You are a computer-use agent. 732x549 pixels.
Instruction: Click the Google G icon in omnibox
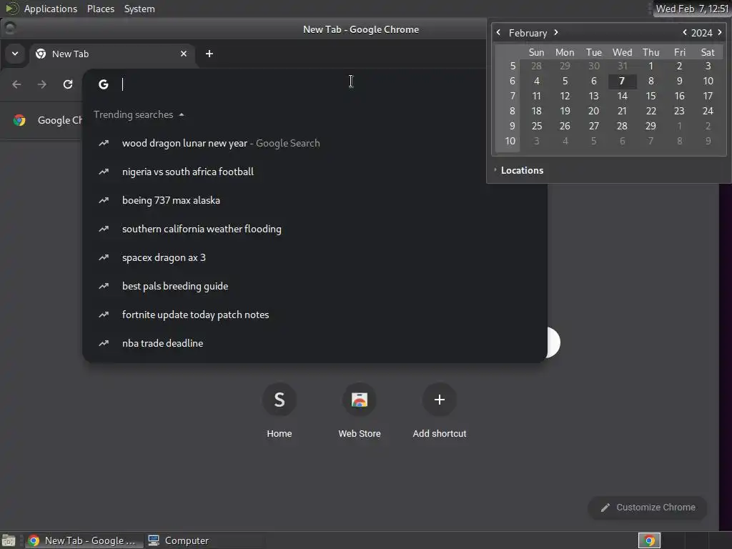103,84
